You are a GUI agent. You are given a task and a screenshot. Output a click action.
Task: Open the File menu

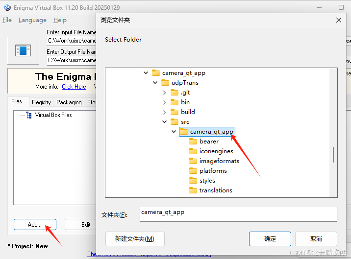tap(7, 20)
